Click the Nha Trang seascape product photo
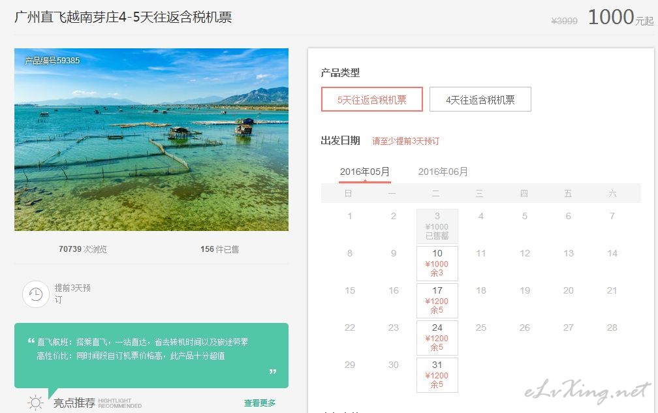The height and width of the screenshot is (413, 658). pos(151,140)
